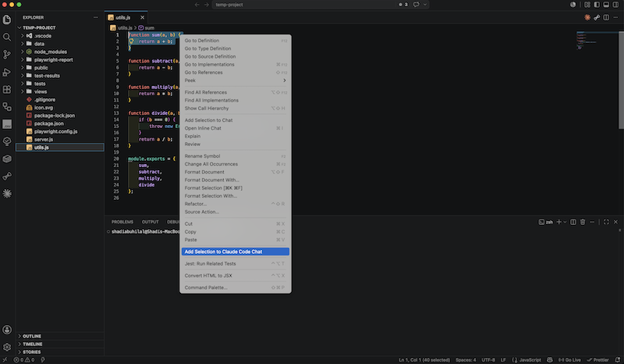The image size is (624, 364).
Task: Click LF end of line sequence
Action: tap(503, 360)
